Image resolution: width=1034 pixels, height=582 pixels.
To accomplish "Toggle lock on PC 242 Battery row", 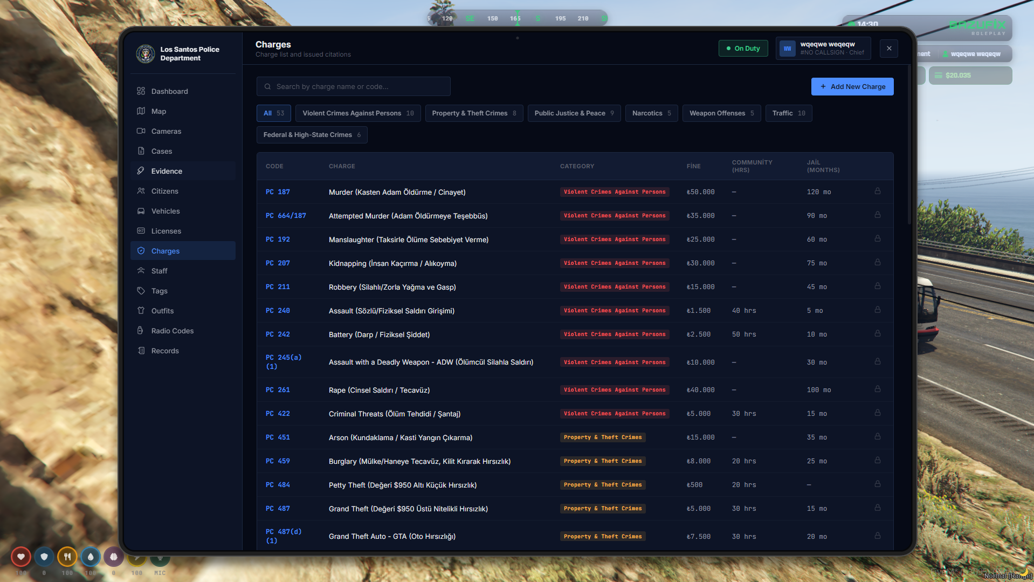I will [x=877, y=334].
